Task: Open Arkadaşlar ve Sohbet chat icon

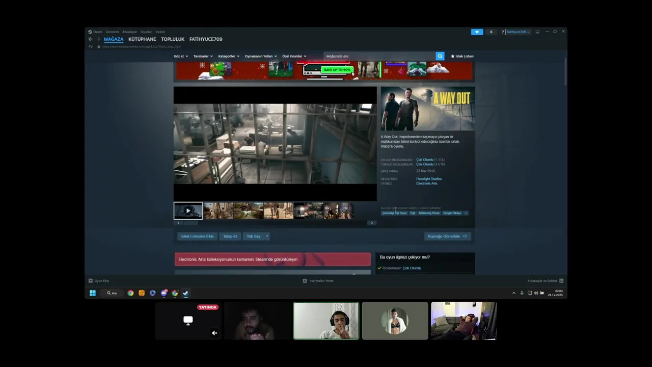Action: tap(561, 281)
